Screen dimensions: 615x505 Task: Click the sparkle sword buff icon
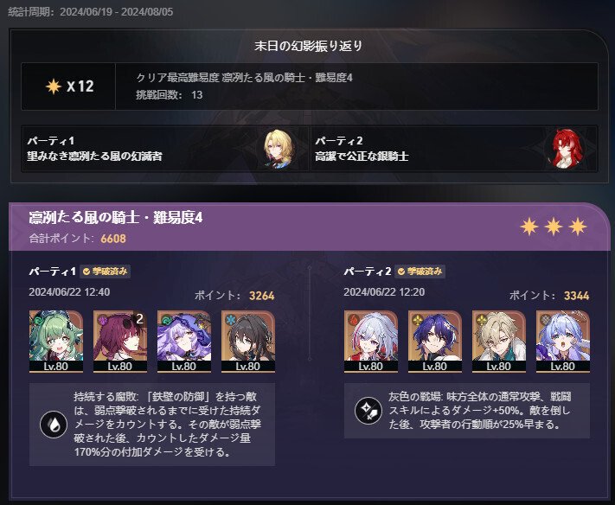[368, 411]
